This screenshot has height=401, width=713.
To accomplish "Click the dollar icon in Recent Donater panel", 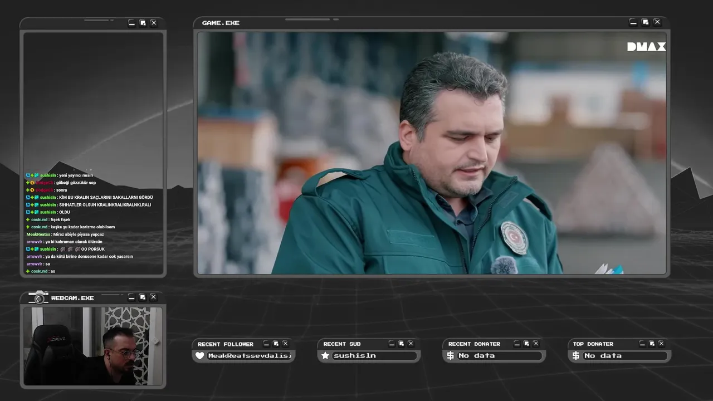I will pyautogui.click(x=451, y=355).
